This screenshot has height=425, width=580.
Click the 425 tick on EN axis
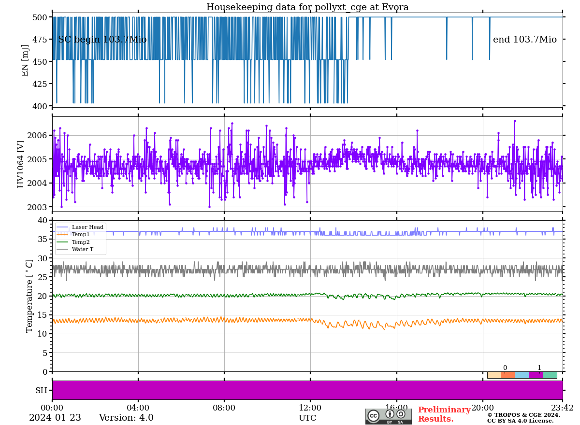(40, 84)
